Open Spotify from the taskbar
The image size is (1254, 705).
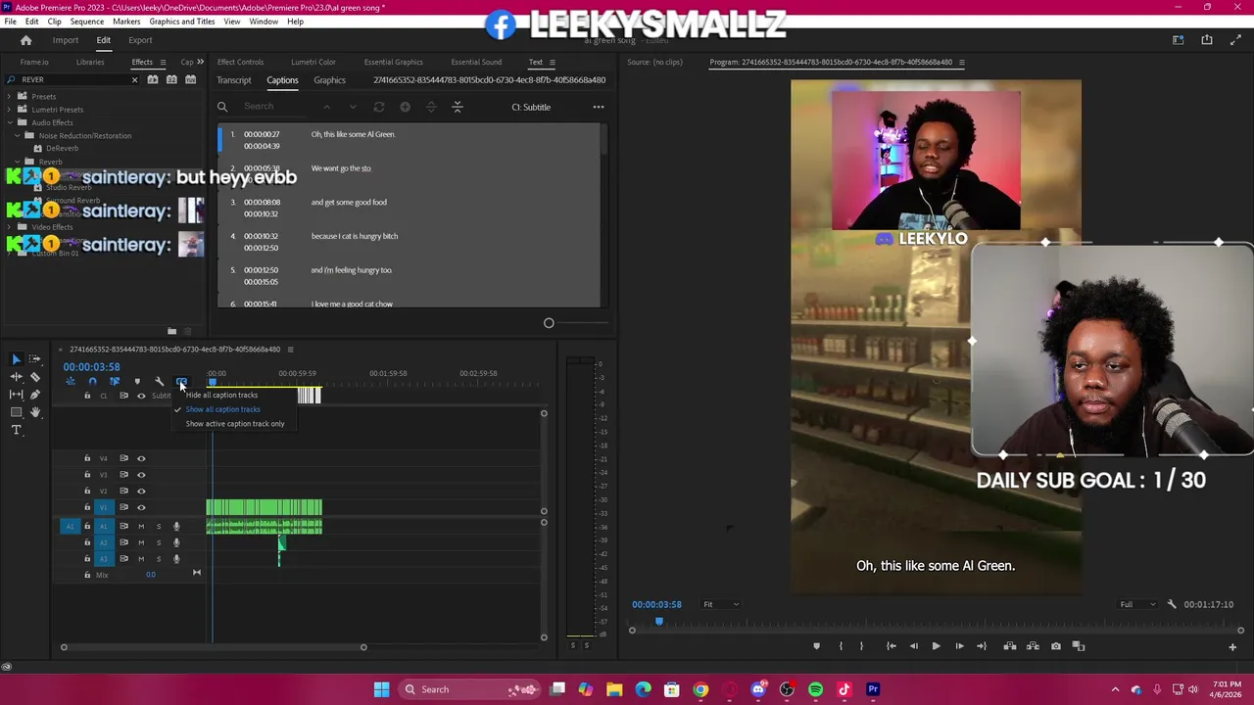point(815,689)
